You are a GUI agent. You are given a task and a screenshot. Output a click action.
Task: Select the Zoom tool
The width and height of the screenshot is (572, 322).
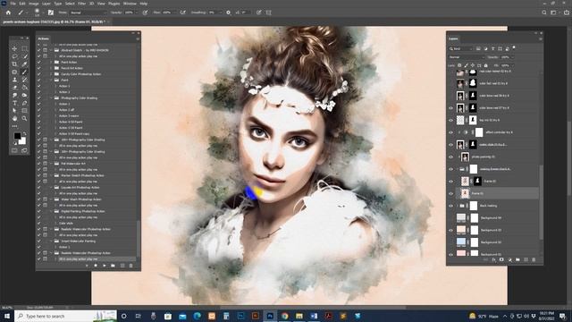(24, 118)
